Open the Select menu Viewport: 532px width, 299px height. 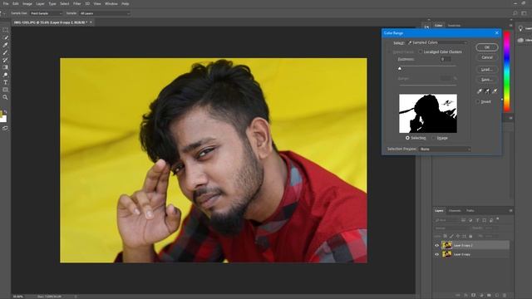click(65, 3)
